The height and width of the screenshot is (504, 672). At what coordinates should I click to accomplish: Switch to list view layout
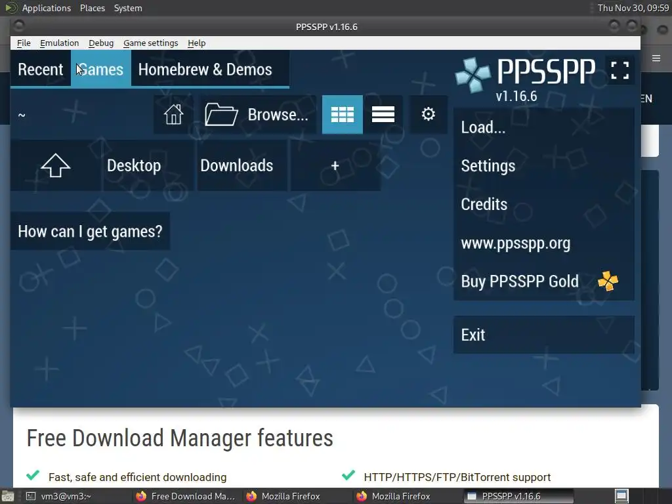point(383,114)
